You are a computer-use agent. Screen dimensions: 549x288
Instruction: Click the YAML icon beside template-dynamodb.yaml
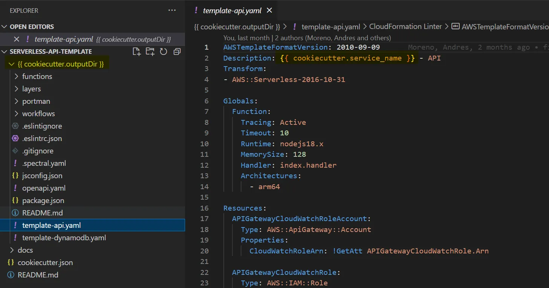pyautogui.click(x=15, y=238)
